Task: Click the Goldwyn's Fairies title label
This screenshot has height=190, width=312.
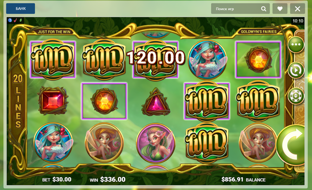Action: point(259,32)
